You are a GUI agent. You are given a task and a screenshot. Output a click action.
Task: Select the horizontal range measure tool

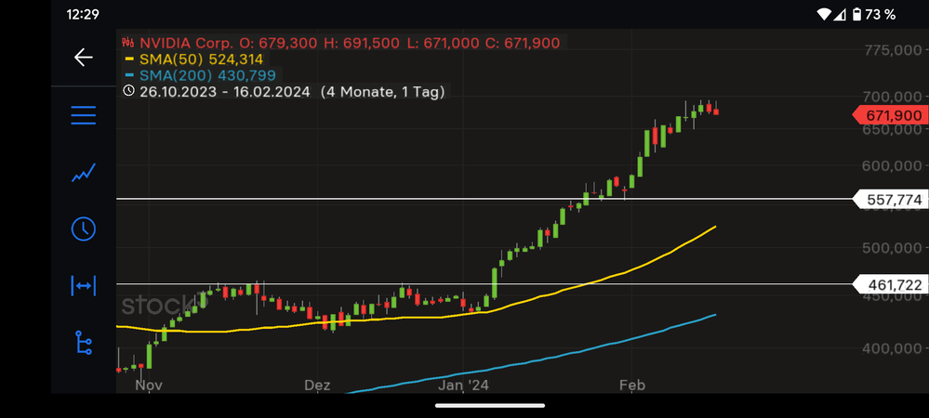[x=84, y=286]
